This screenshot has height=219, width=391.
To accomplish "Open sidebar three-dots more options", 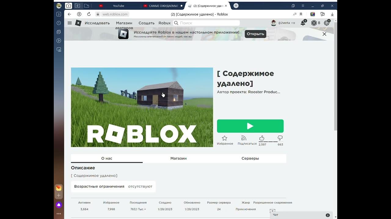I will click(59, 214).
